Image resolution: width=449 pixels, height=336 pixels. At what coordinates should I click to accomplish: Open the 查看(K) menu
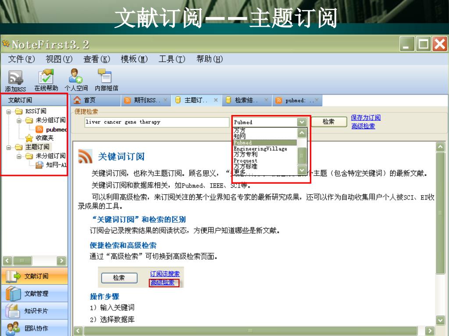[x=96, y=59]
